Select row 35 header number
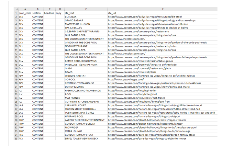 pos(16,138)
